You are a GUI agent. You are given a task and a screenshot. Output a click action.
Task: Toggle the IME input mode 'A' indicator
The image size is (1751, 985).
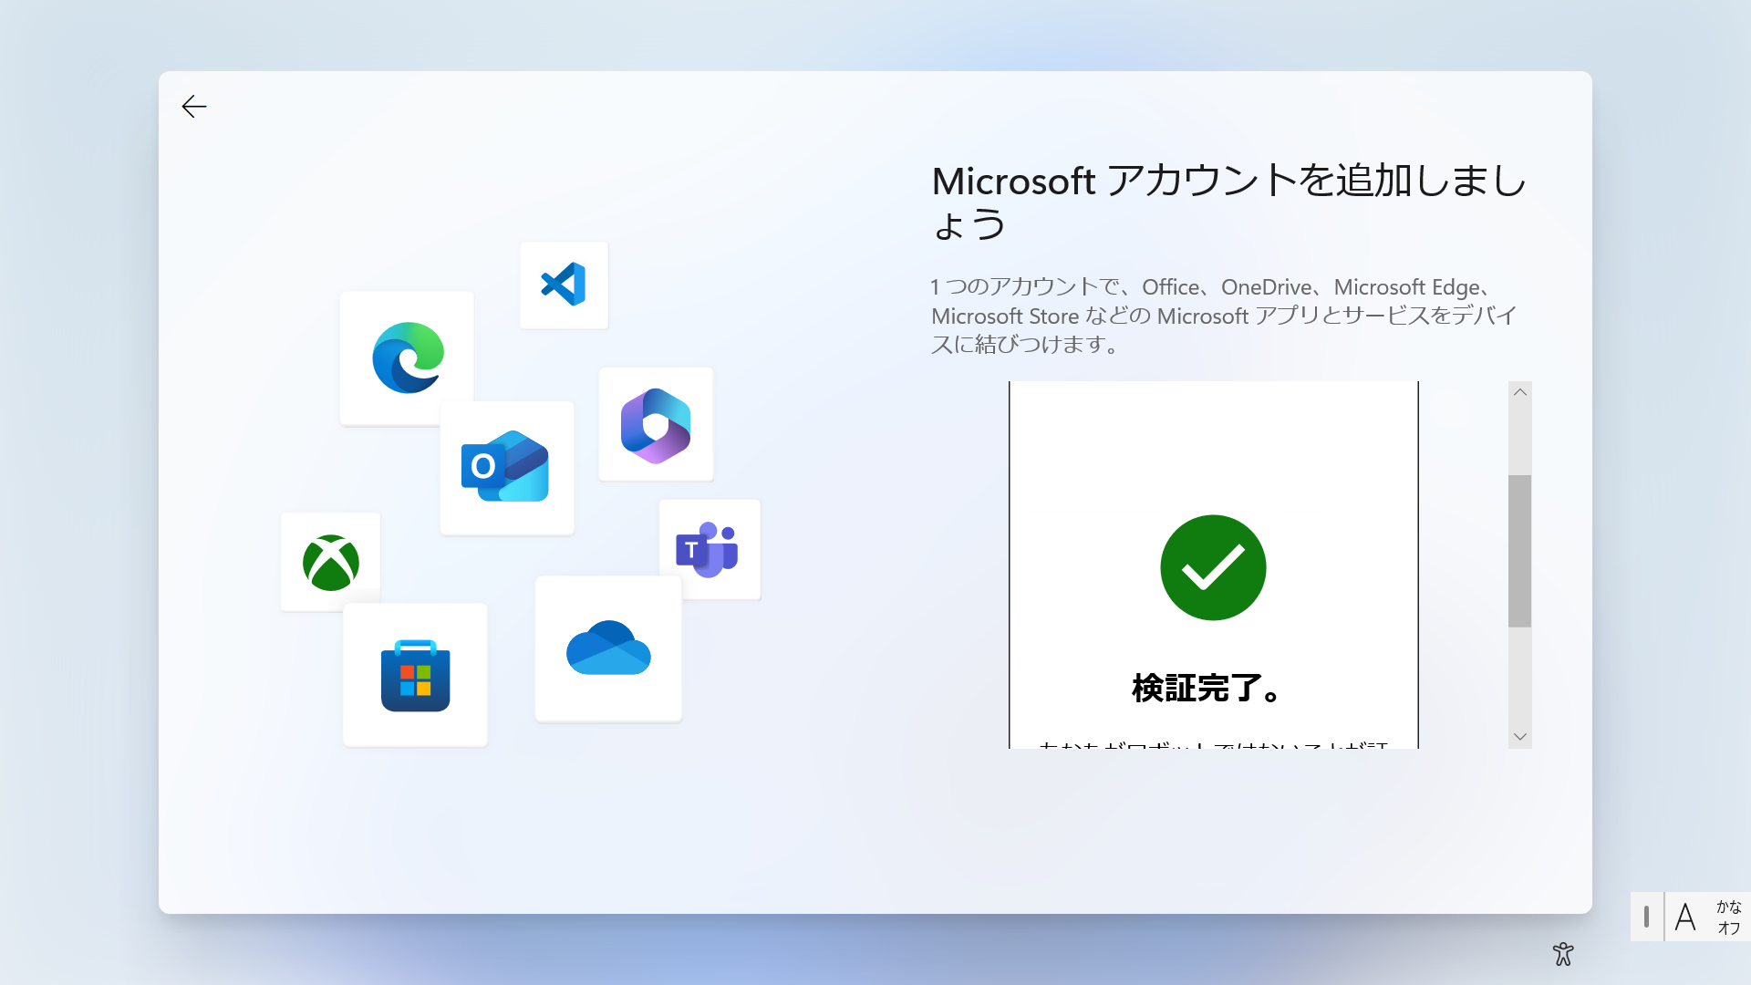point(1685,917)
